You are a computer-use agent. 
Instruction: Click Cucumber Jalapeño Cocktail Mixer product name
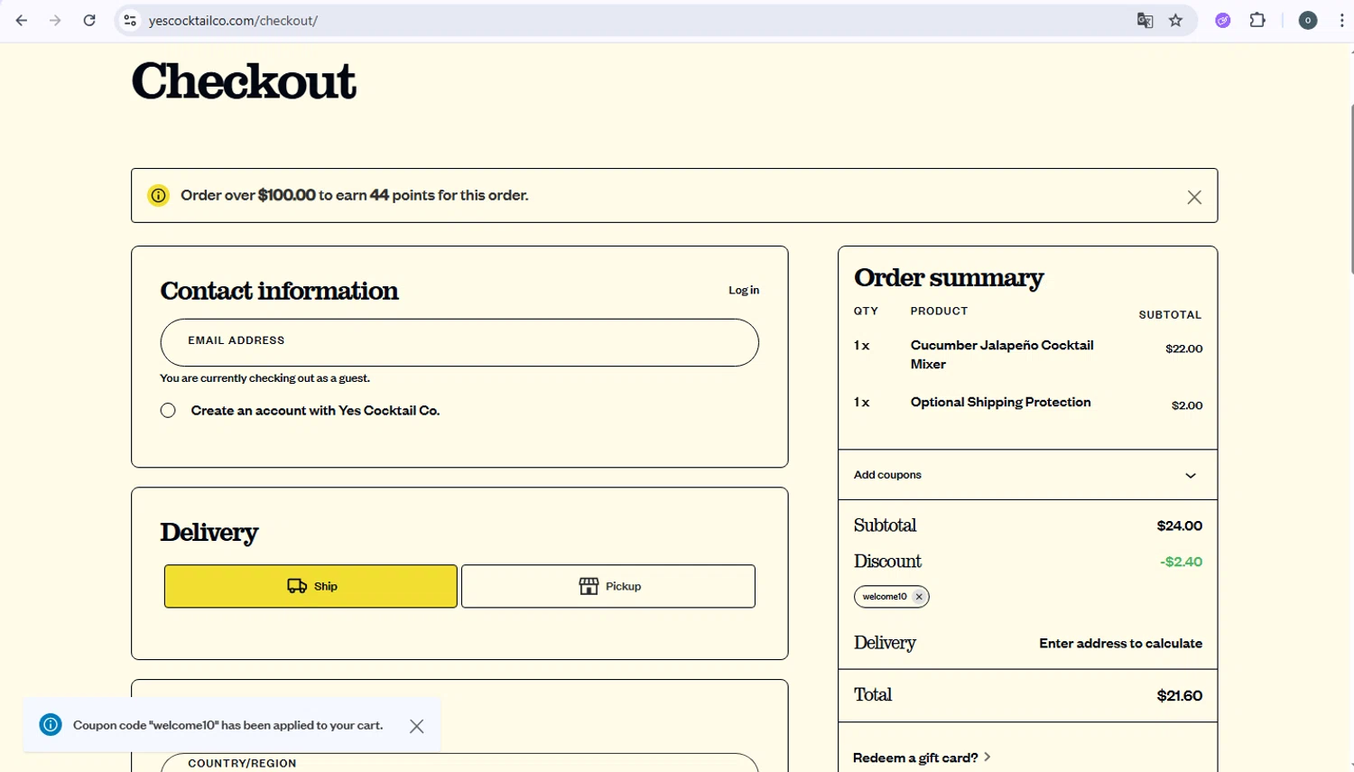coord(1002,355)
